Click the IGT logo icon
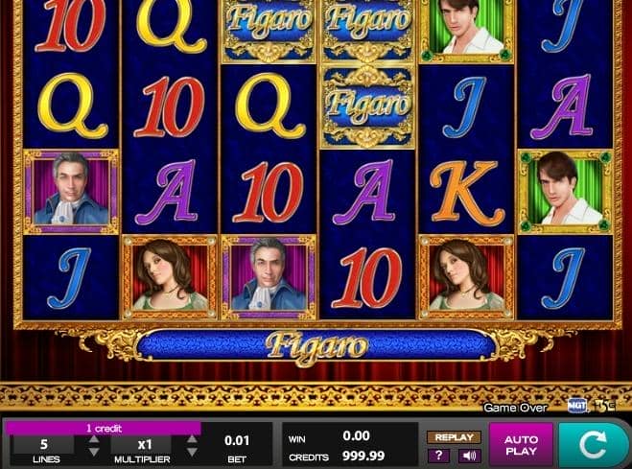Image resolution: width=632 pixels, height=469 pixels. [576, 406]
